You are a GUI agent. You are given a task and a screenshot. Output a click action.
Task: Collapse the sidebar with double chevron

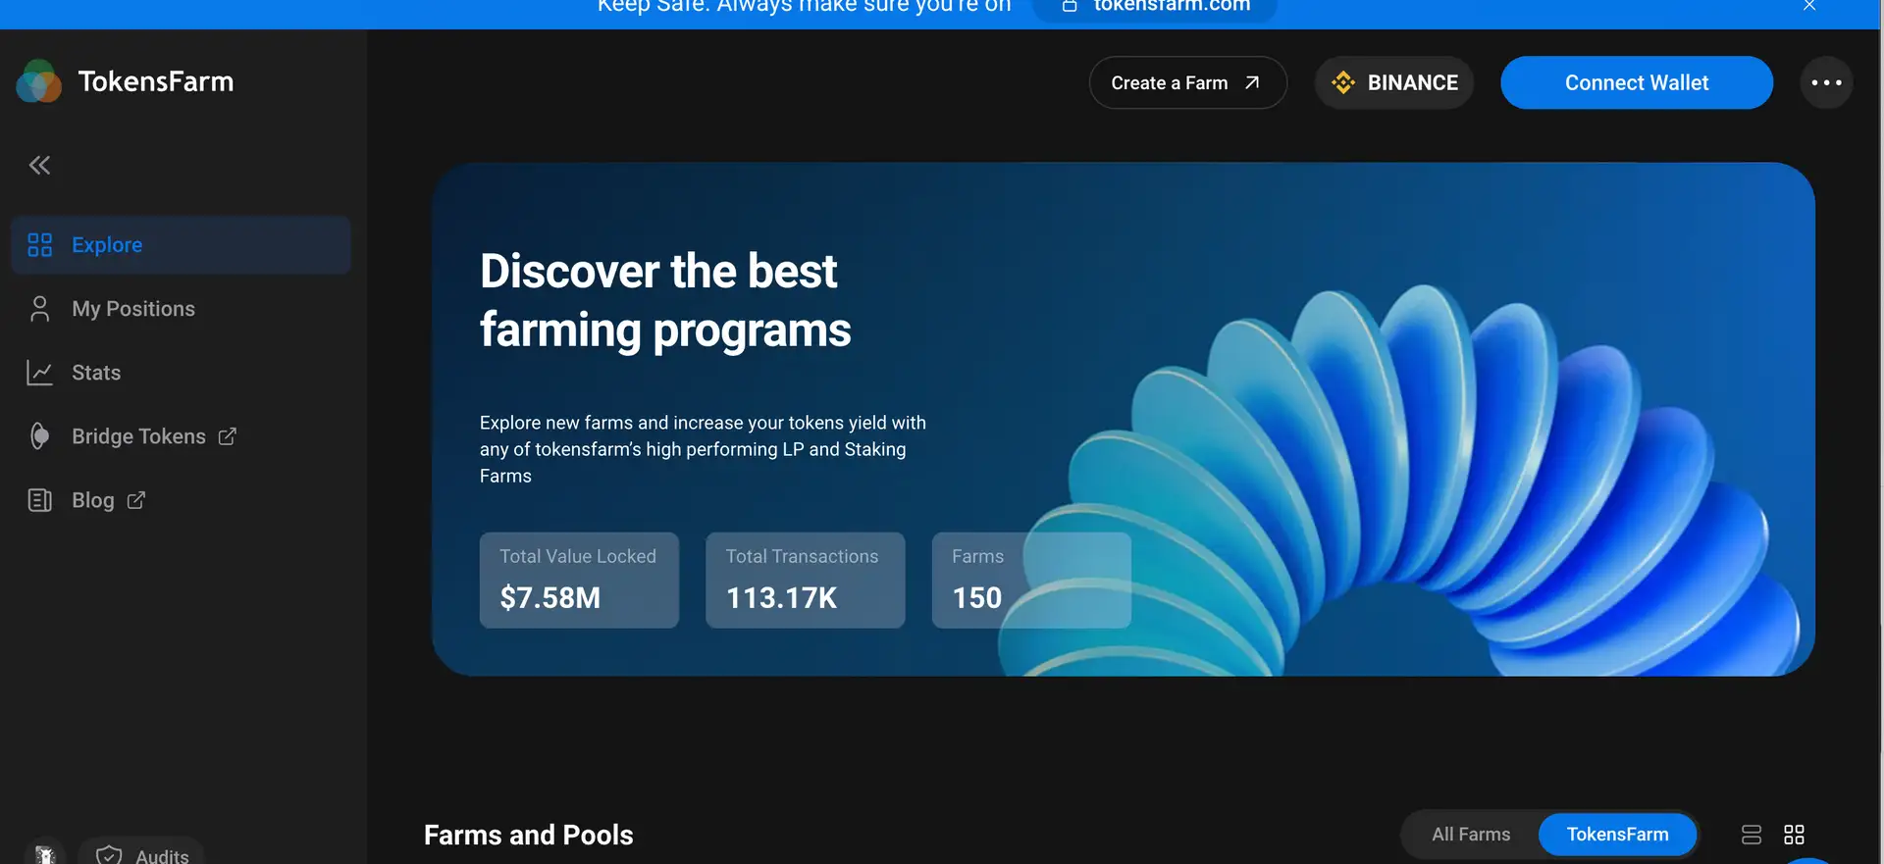[39, 165]
